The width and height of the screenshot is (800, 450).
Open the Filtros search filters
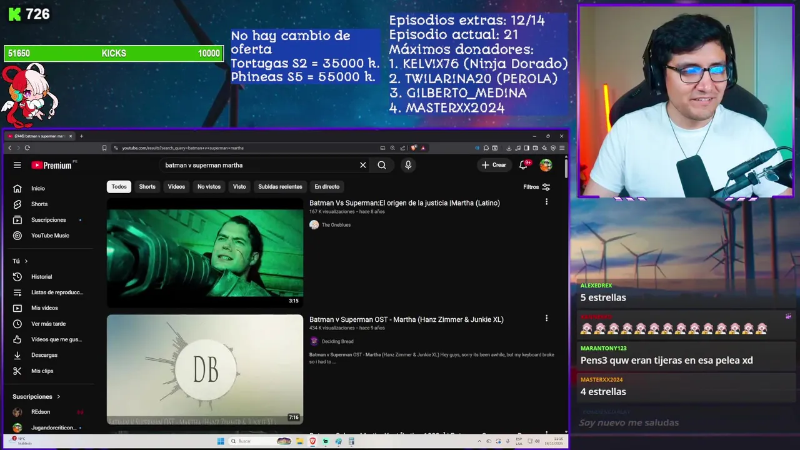(537, 187)
